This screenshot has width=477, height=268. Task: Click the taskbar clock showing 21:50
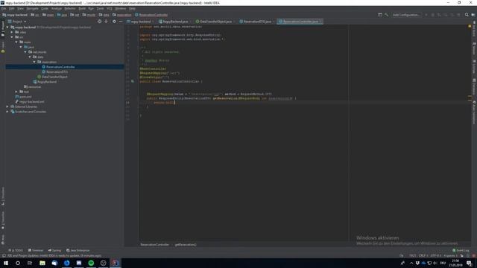coord(455,263)
